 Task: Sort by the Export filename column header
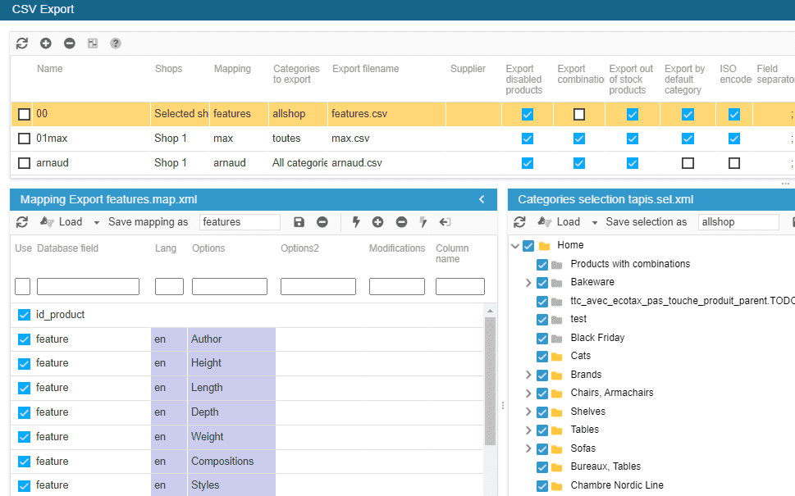point(365,69)
